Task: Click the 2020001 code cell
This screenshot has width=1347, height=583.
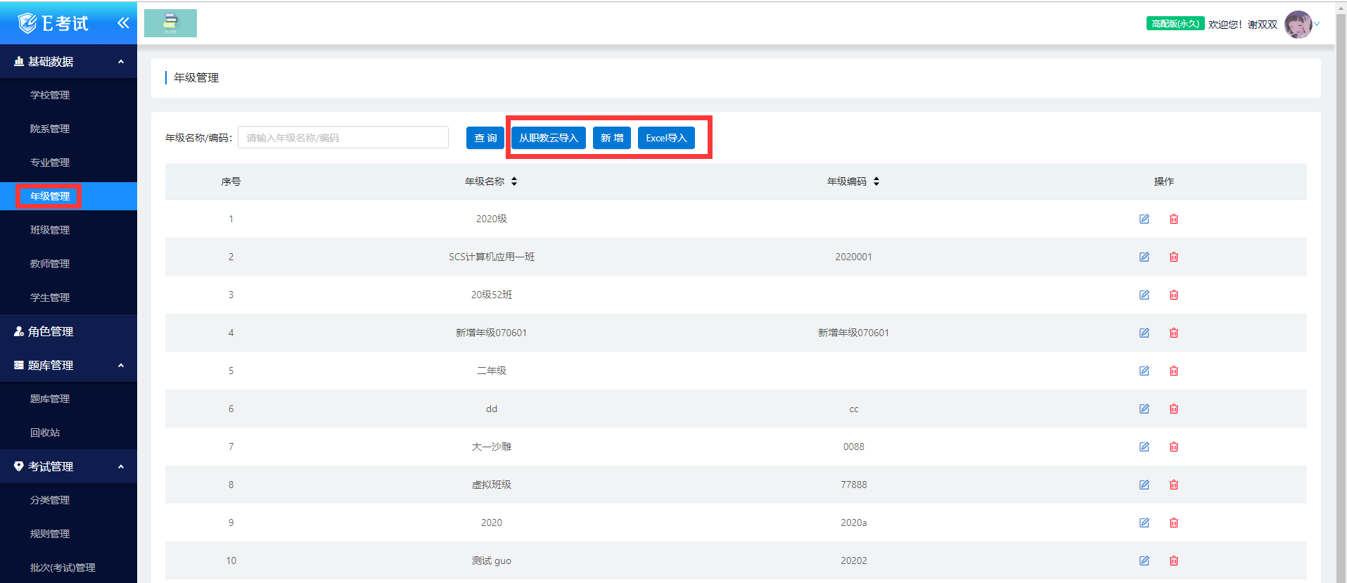Action: pos(853,257)
